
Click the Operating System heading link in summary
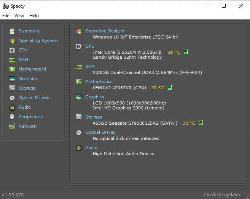coord(105,31)
